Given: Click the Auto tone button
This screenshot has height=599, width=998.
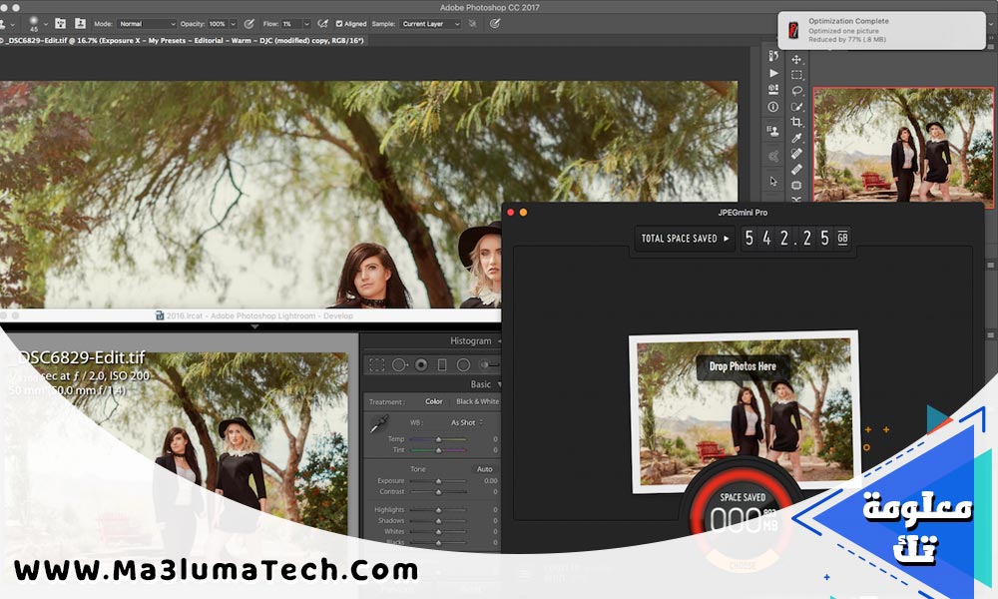Looking at the screenshot, I should (x=484, y=469).
